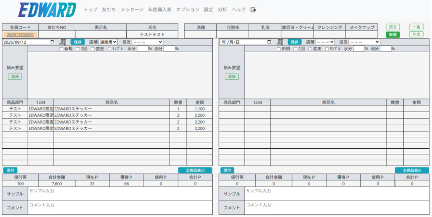Click the クレンジング column header
The image size is (432, 217).
click(x=329, y=27)
